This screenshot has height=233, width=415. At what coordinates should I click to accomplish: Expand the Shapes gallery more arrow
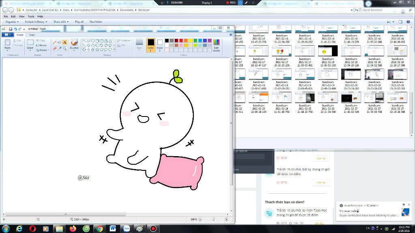(x=114, y=50)
